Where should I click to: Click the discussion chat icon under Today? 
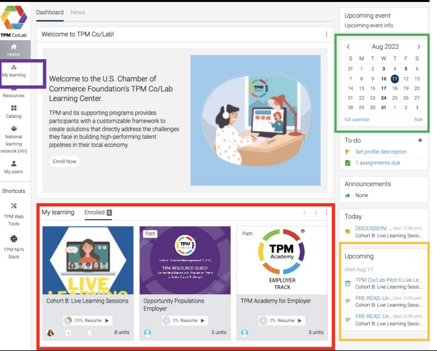point(348,232)
